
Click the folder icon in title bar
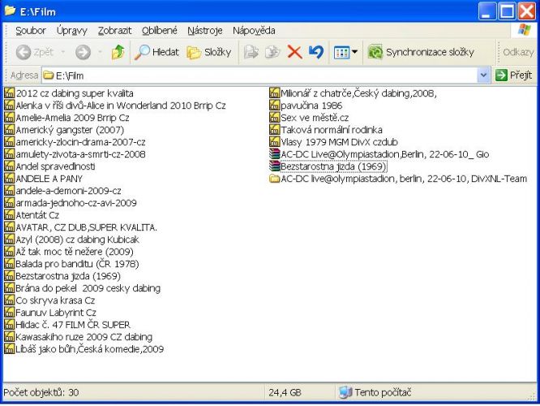click(10, 11)
